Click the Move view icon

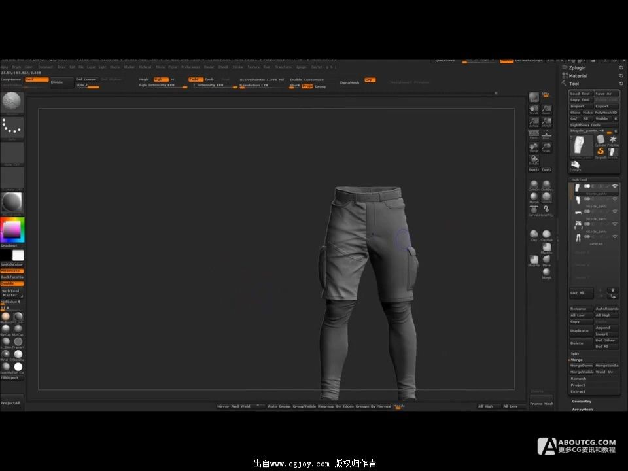click(x=534, y=148)
